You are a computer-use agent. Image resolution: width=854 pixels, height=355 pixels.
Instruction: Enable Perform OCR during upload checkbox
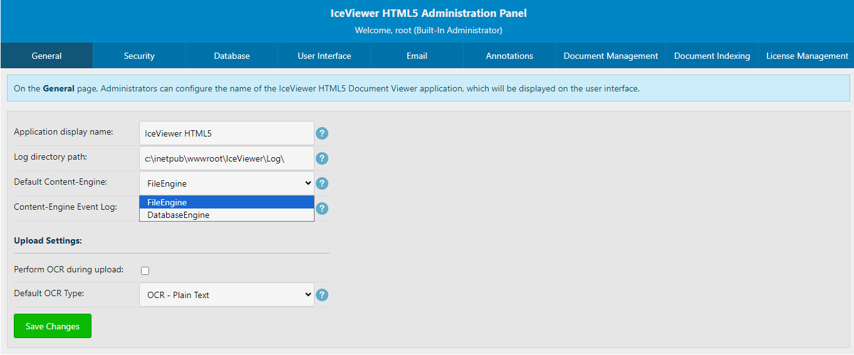click(x=145, y=270)
